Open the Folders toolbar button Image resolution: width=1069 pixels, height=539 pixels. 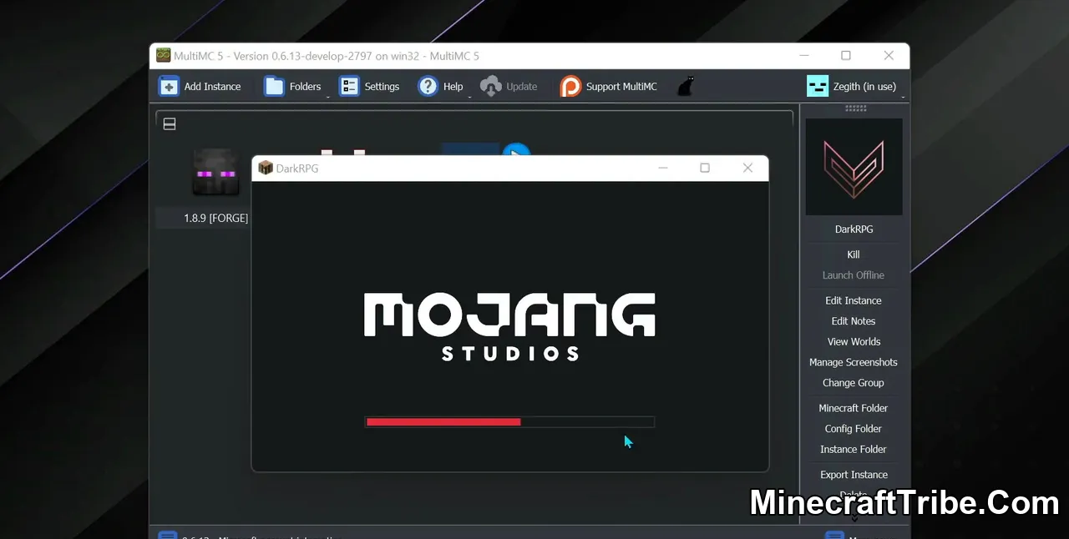(x=293, y=86)
